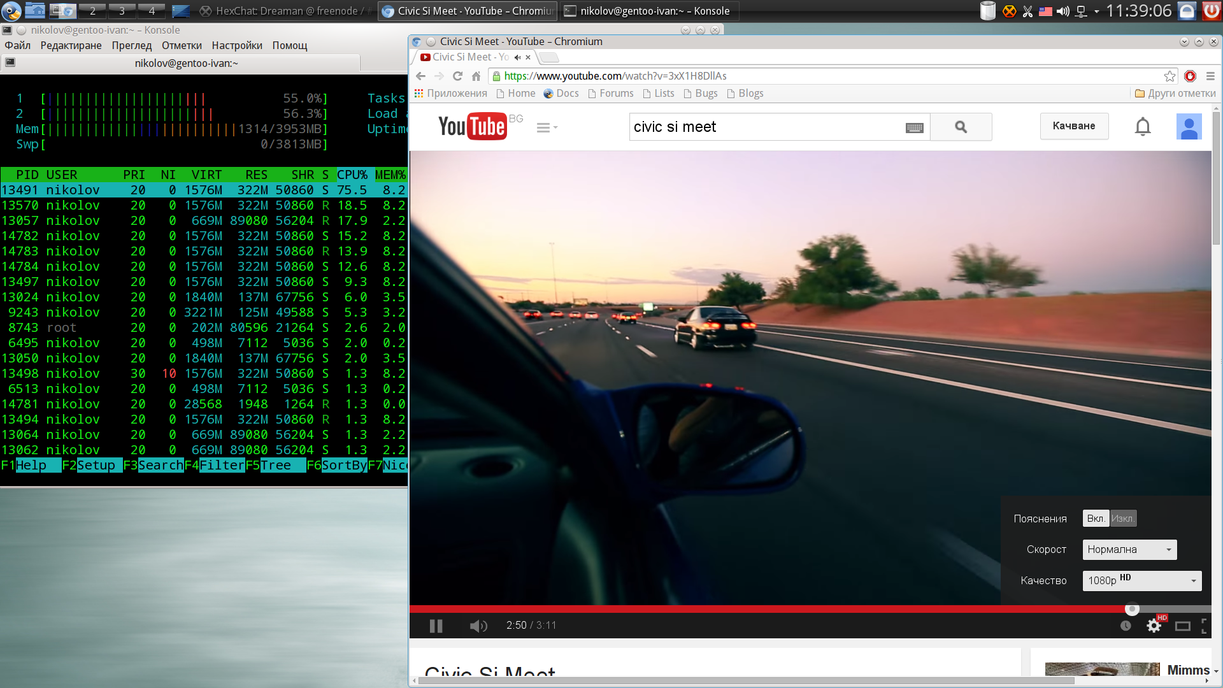This screenshot has width=1223, height=688.
Task: Click the YouTube search magnifier button
Action: pyautogui.click(x=961, y=127)
